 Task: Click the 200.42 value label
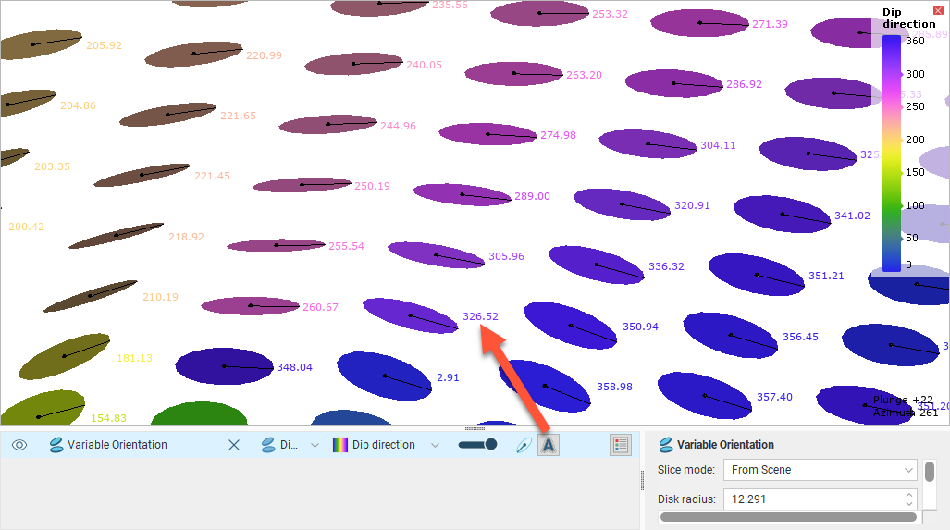(x=26, y=227)
